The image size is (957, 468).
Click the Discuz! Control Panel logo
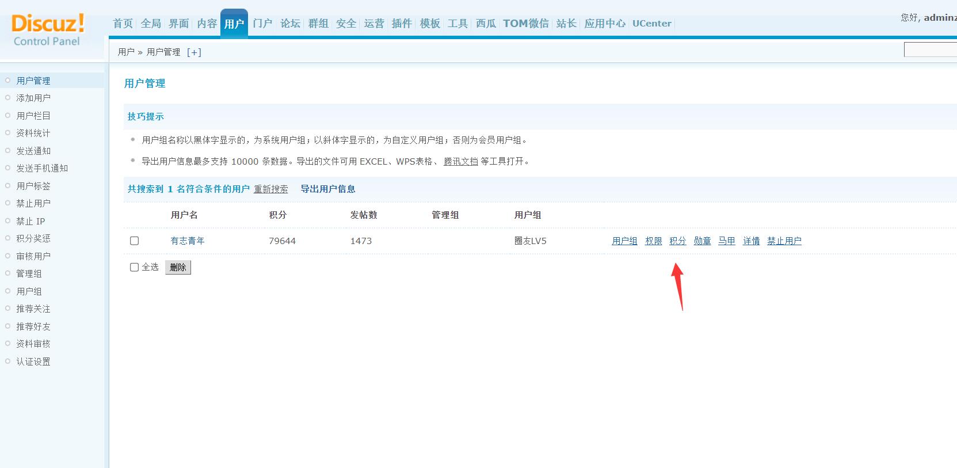pyautogui.click(x=48, y=30)
